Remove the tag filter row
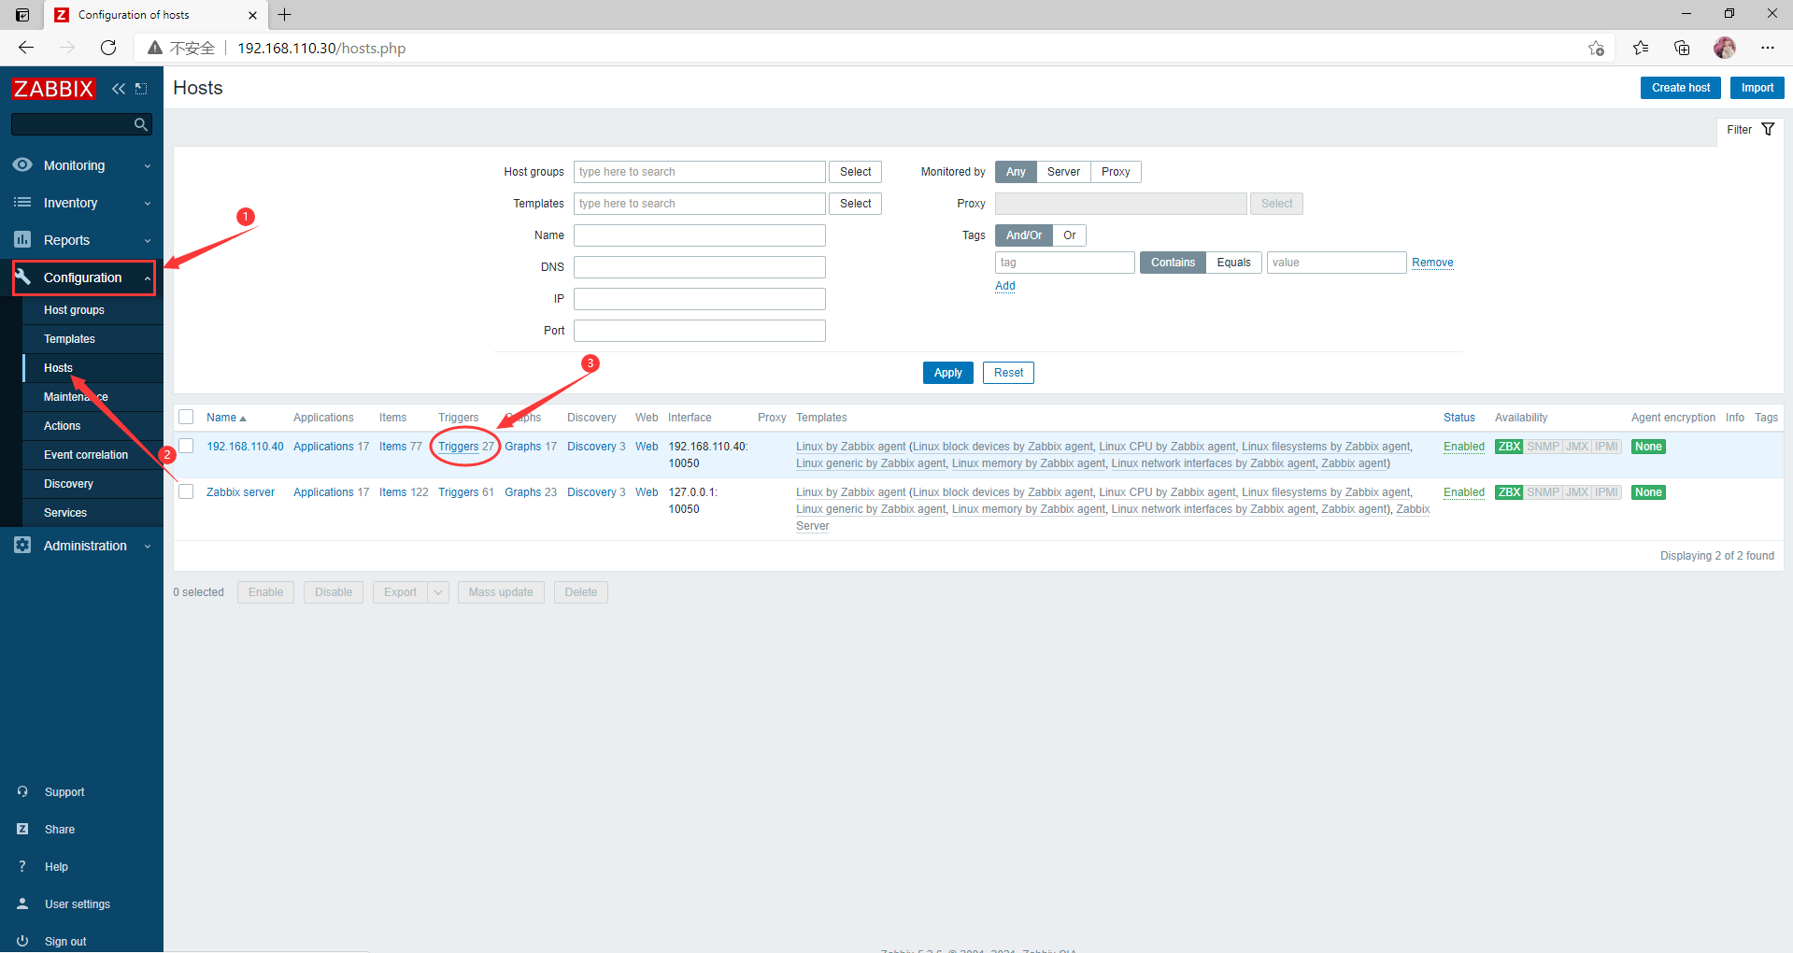 point(1432,263)
